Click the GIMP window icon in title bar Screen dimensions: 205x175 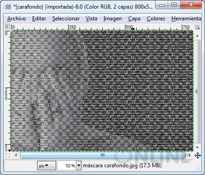coord(8,7)
